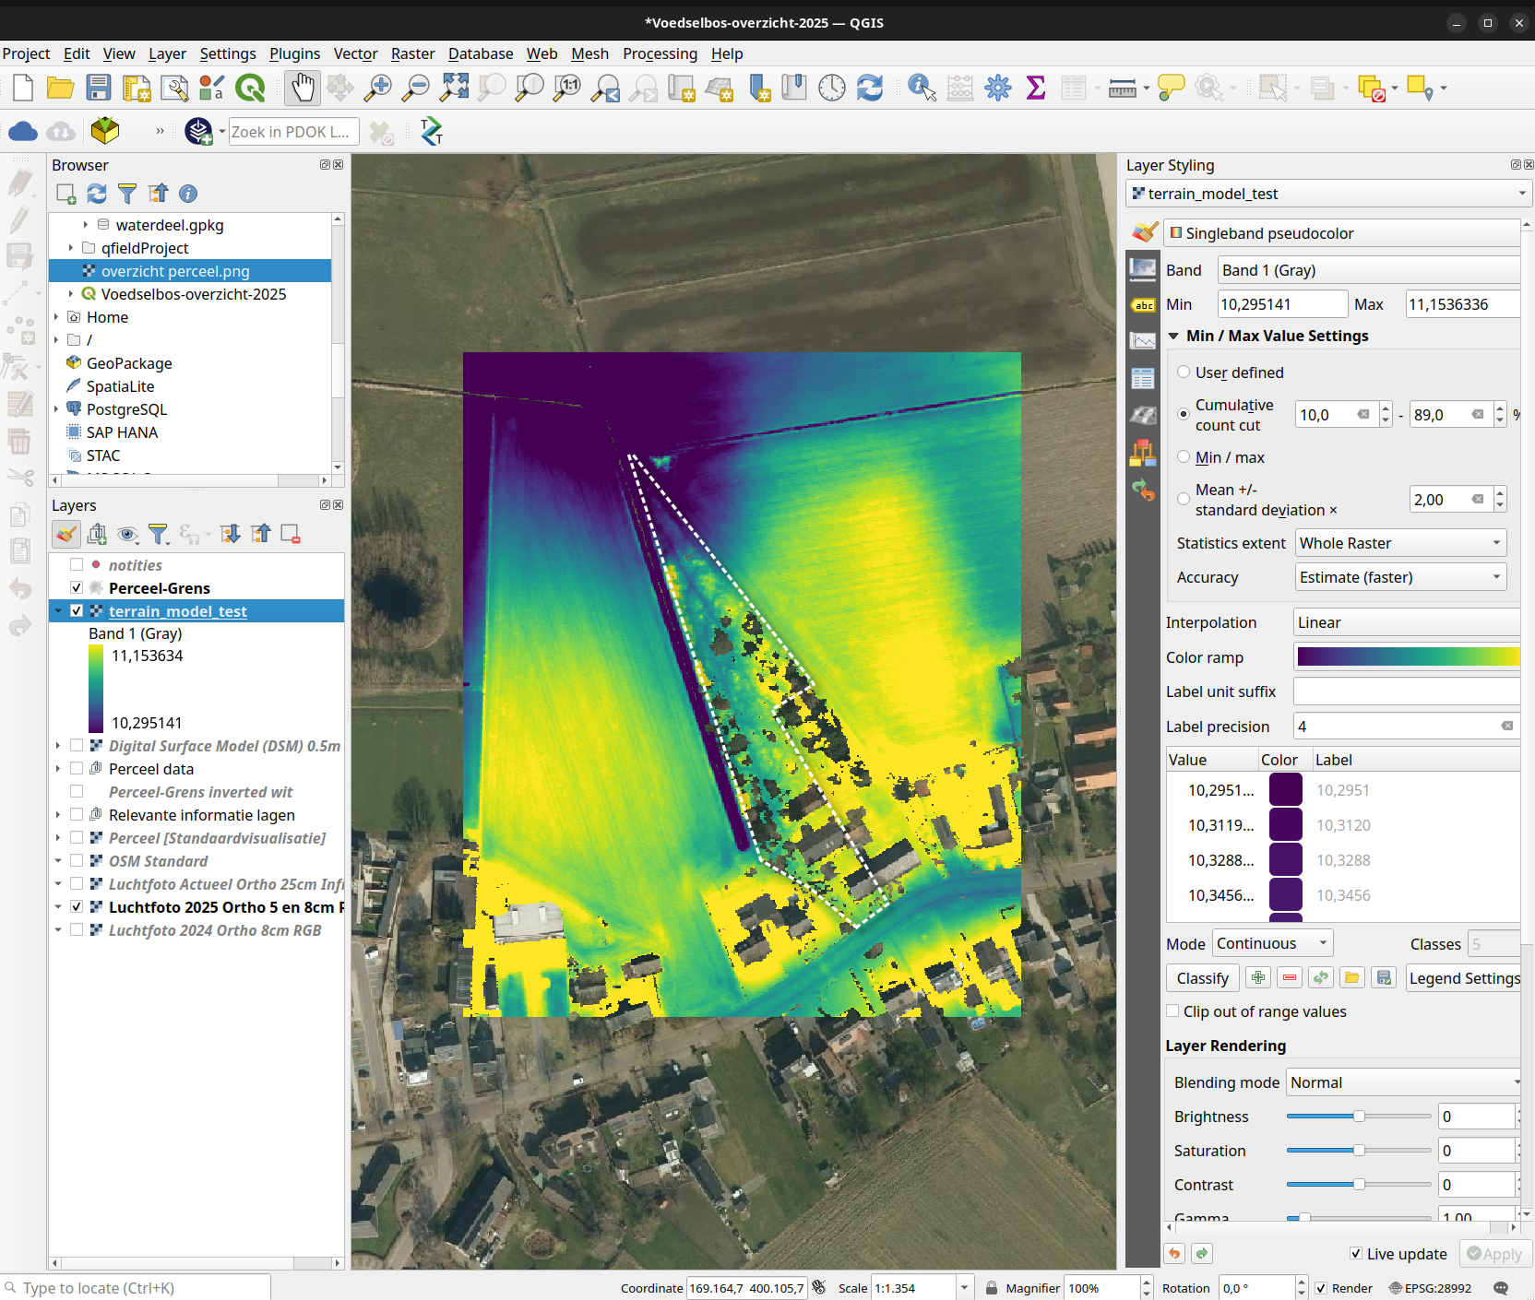Click the Save Project icon
This screenshot has height=1300, width=1535.
pyautogui.click(x=99, y=89)
